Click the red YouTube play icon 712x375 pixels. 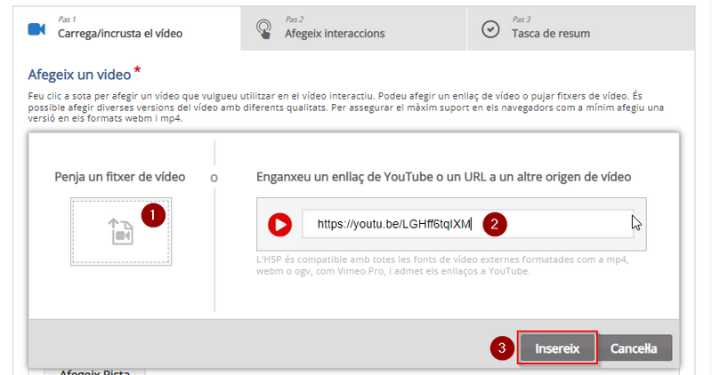coord(279,225)
